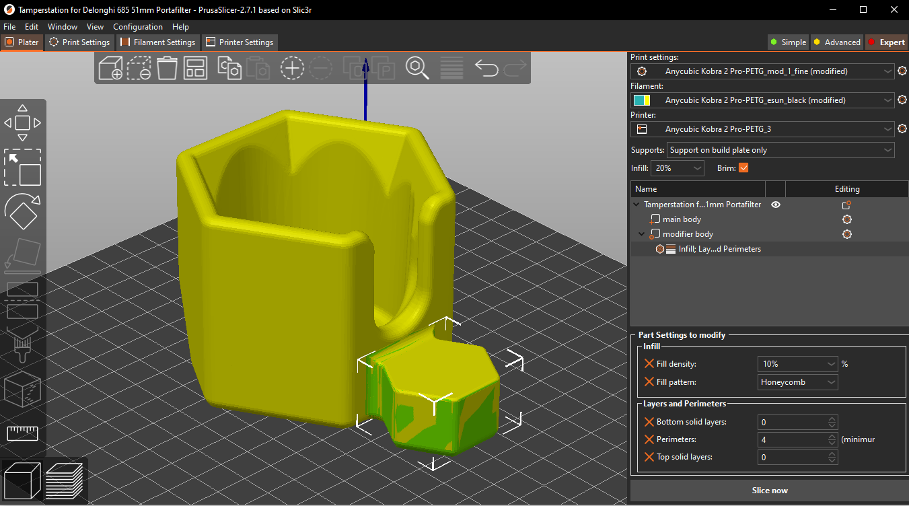Open the Configuration menu
Viewport: 909px width, 506px height.
pyautogui.click(x=137, y=27)
